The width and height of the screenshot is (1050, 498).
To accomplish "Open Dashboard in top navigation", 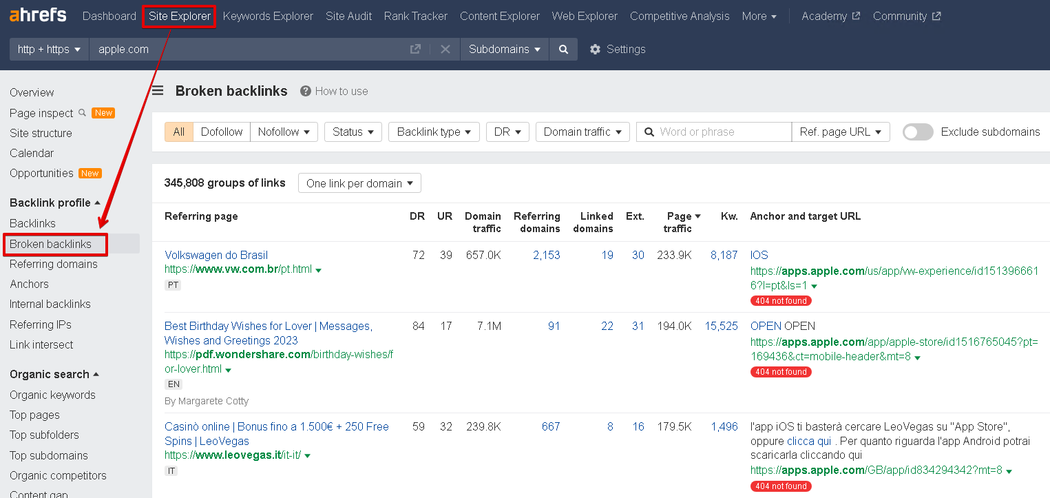I will point(109,16).
